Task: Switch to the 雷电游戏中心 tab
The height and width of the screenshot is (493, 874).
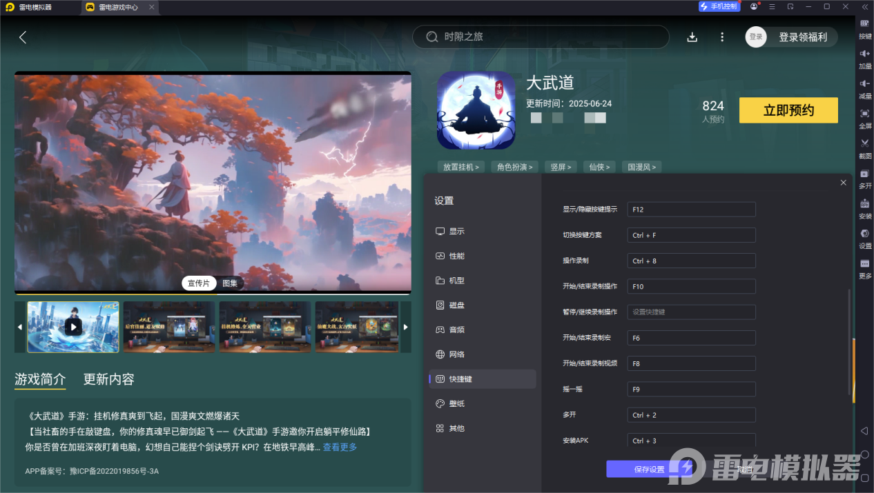Action: [x=119, y=7]
